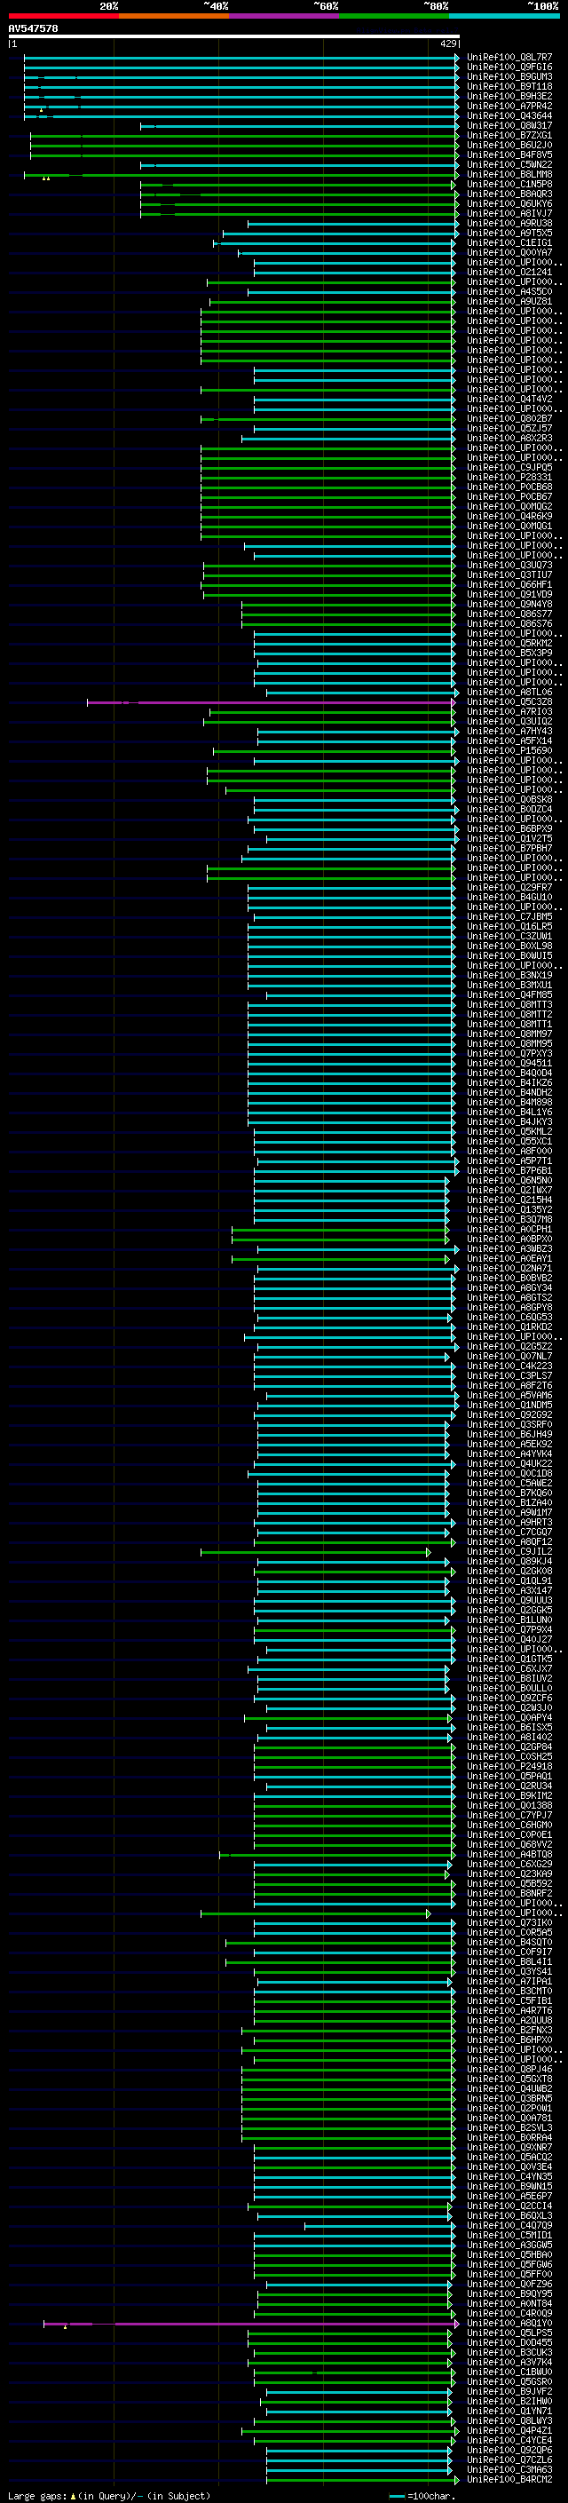
Task: Click the query end position 429
Action: coord(447,44)
